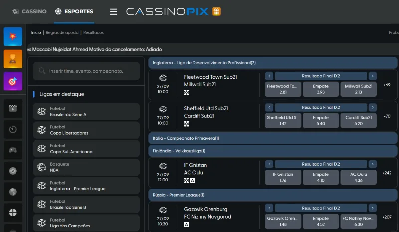This screenshot has width=399, height=232.
Task: Open the hamburger menu icon
Action: coord(114,11)
